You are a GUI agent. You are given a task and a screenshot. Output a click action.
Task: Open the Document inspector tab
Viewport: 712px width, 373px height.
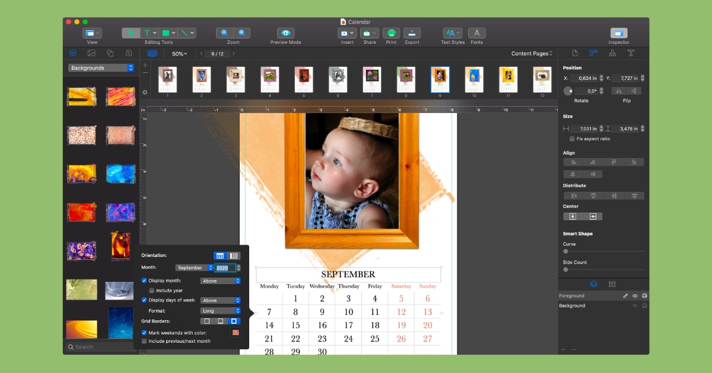tap(574, 53)
